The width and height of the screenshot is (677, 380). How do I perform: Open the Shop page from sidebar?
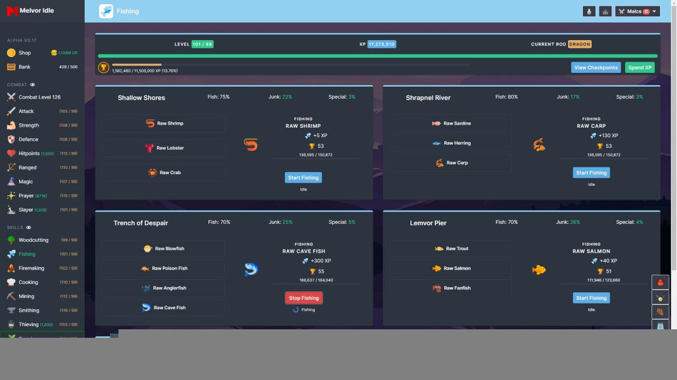pos(42,53)
